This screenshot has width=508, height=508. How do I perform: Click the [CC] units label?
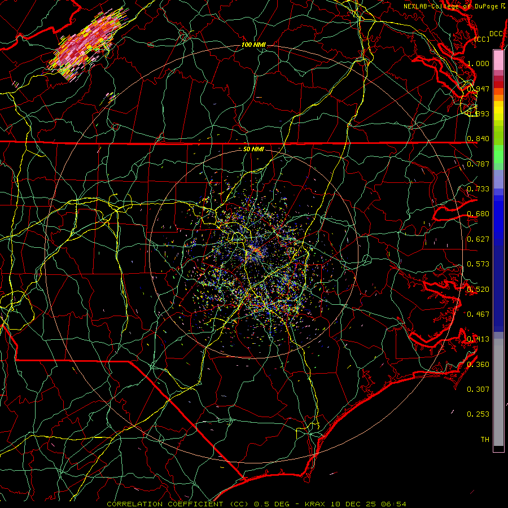coord(481,39)
